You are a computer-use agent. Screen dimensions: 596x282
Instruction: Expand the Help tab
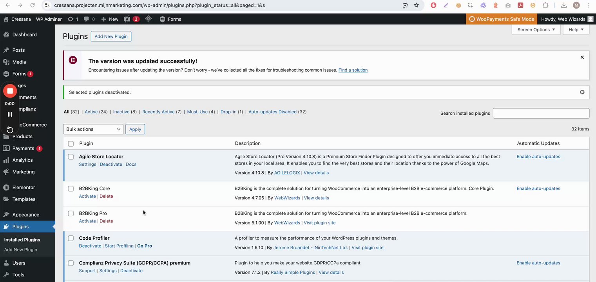(x=576, y=30)
